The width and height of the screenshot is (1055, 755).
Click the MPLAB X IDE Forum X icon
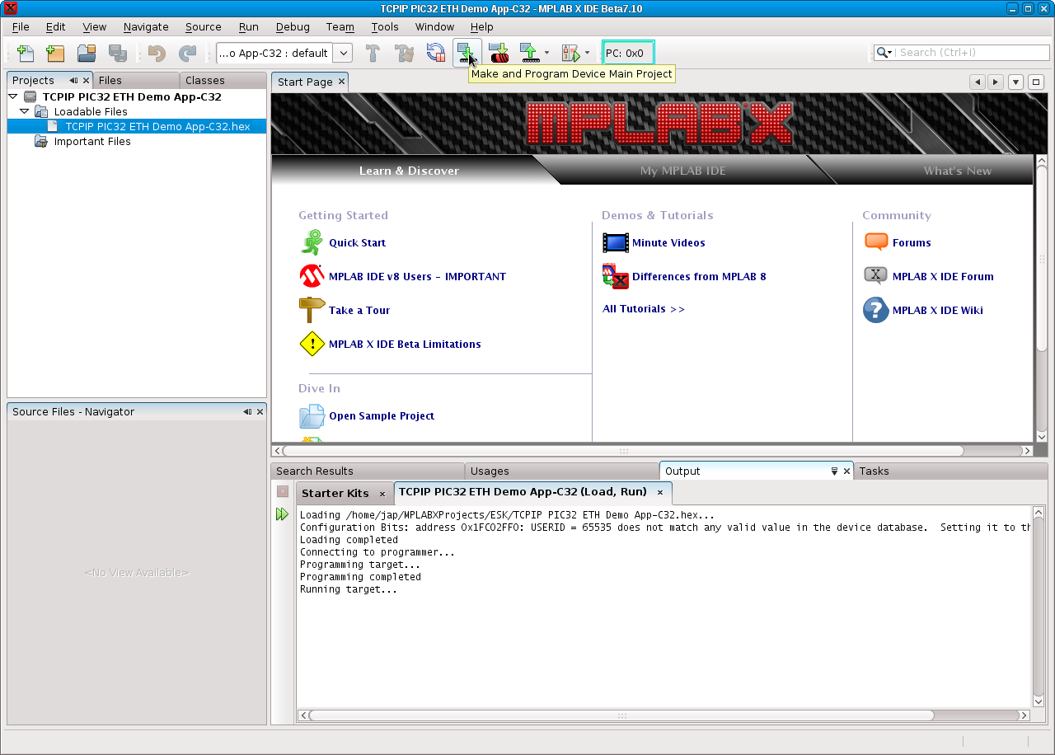pos(876,276)
